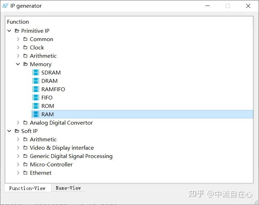Click the ROM chip icon
The height and width of the screenshot is (205, 259).
click(x=35, y=106)
